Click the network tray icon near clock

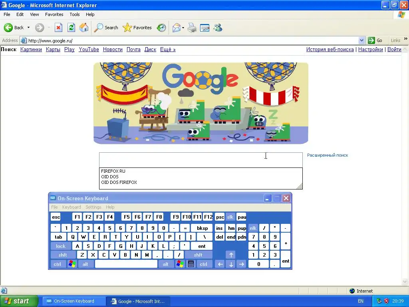[x=379, y=301]
